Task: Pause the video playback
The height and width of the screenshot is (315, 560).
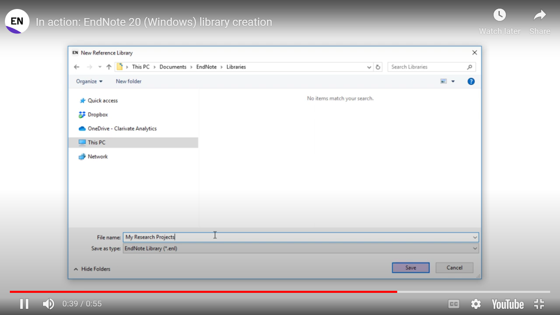Action: [24, 304]
